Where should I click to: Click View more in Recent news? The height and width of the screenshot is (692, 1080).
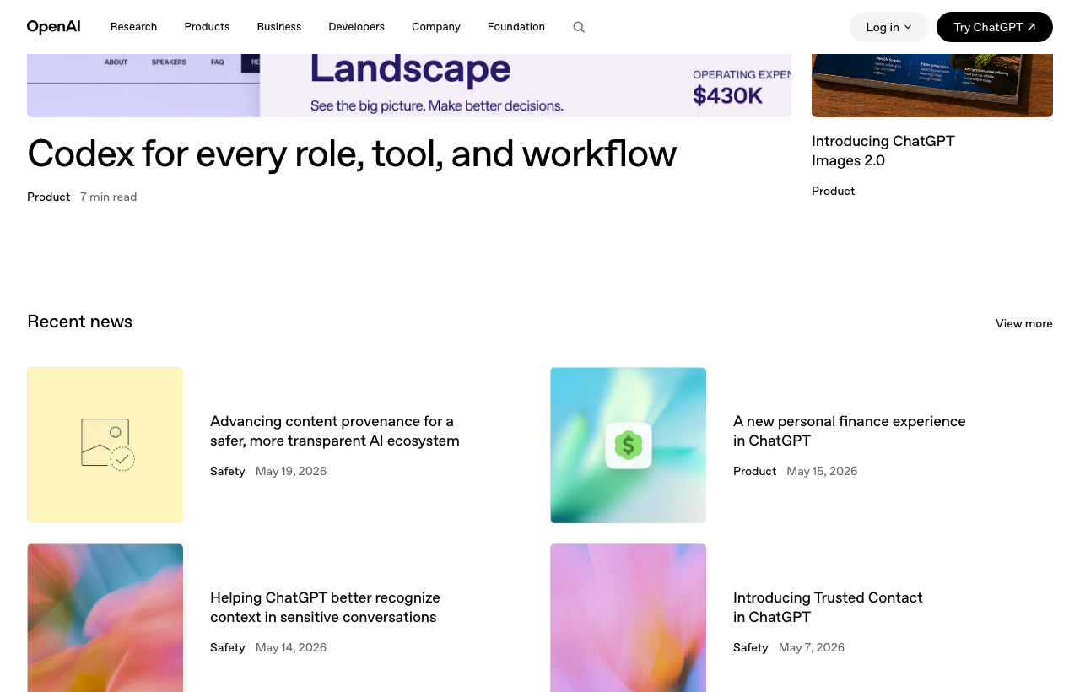1024,324
